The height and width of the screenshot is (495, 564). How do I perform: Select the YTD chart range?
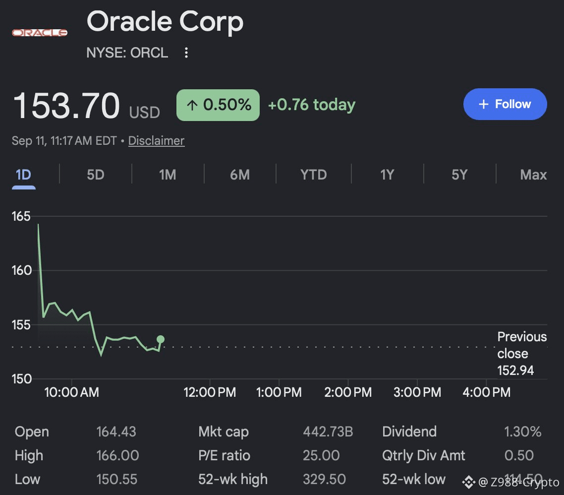(x=314, y=175)
